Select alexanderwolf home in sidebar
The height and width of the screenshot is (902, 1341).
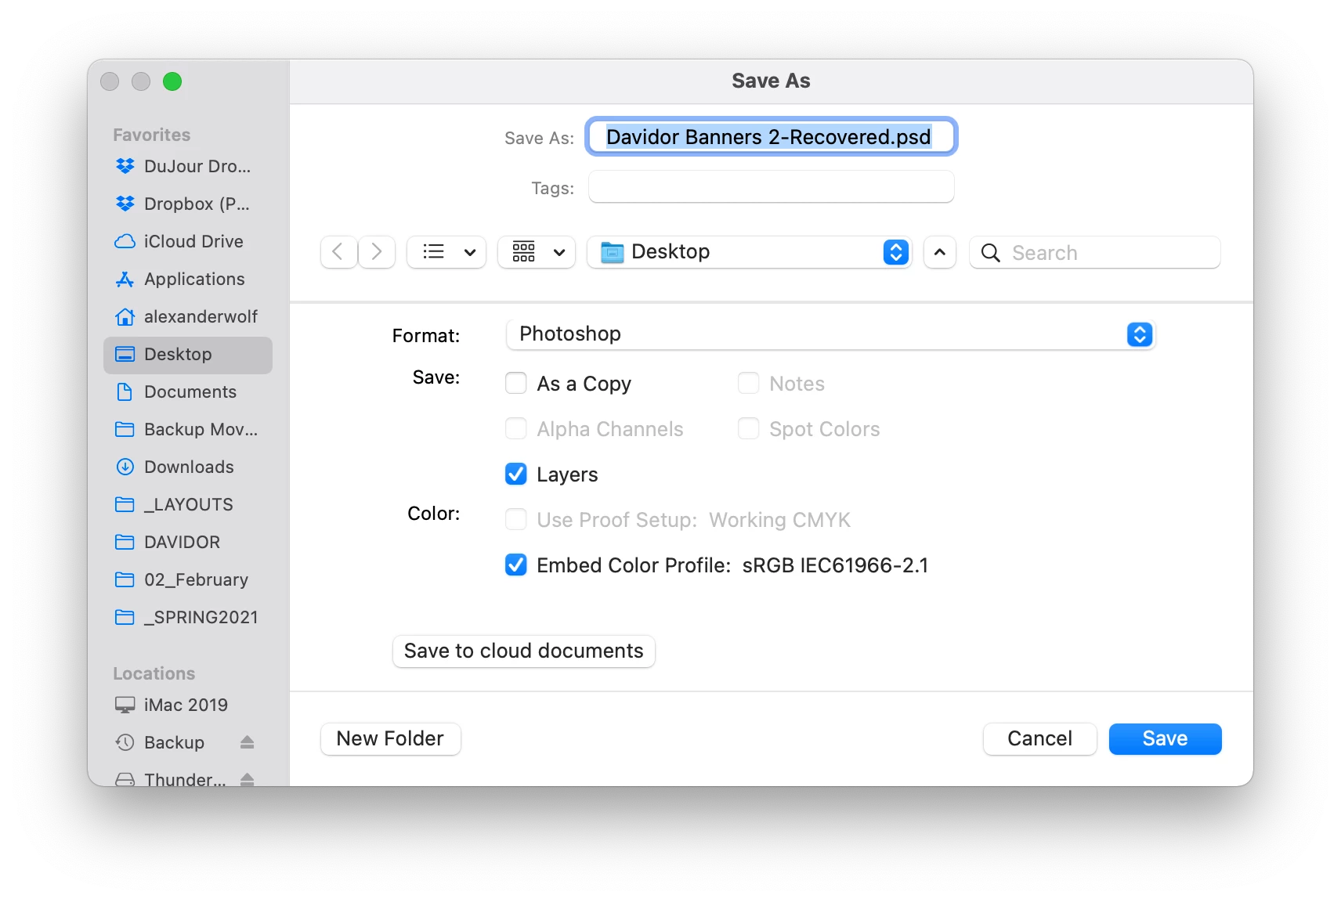click(188, 316)
